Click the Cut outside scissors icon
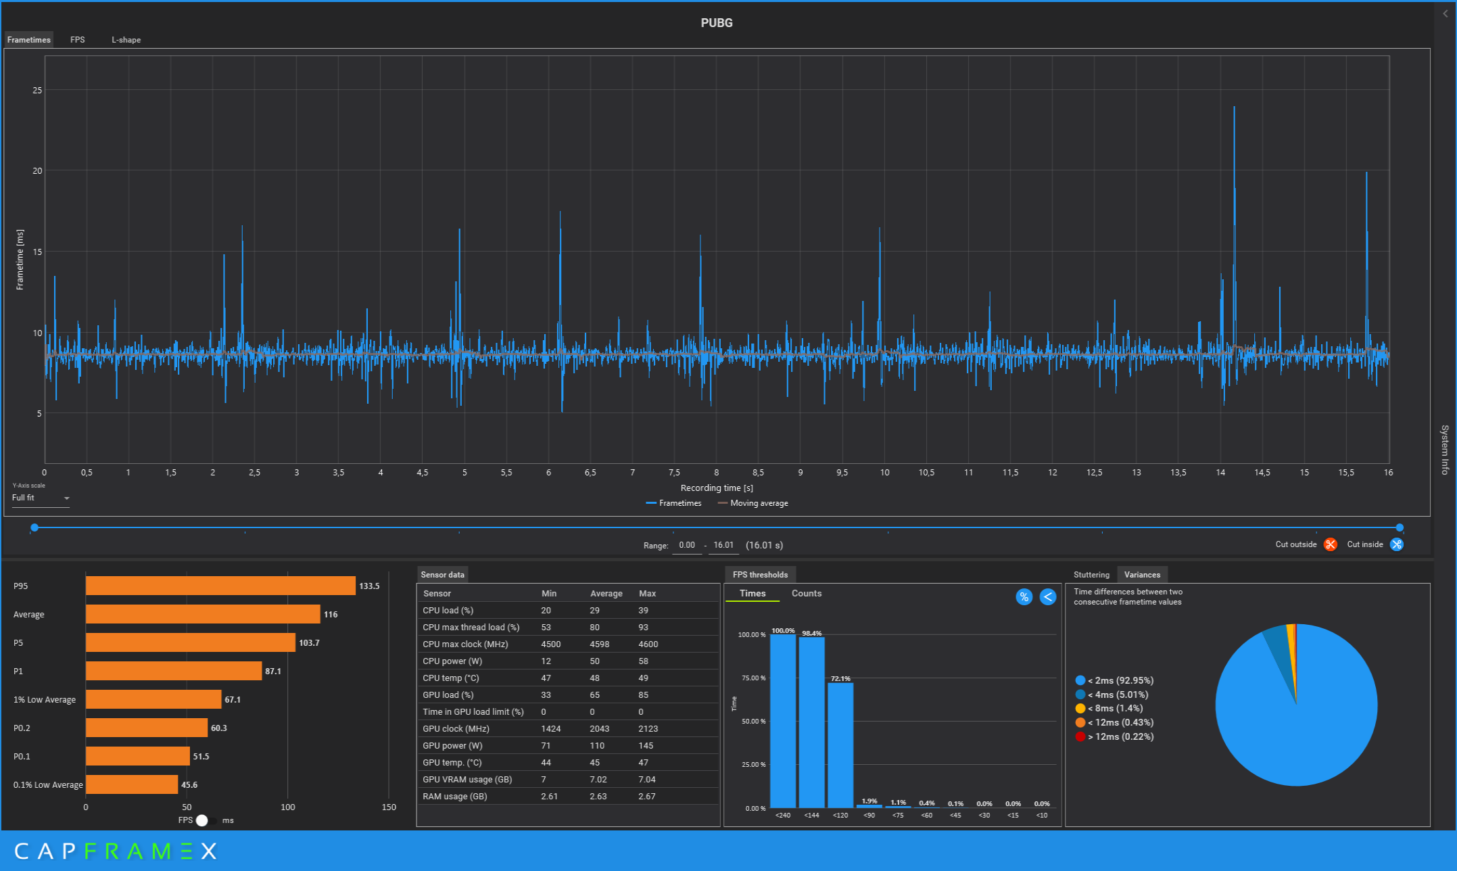Image resolution: width=1457 pixels, height=871 pixels. (x=1330, y=544)
